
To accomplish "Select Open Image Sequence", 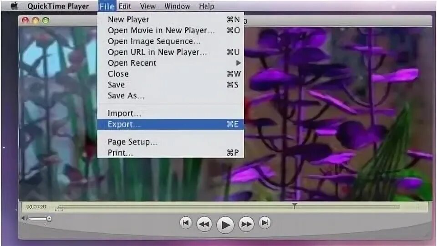I will (171, 41).
